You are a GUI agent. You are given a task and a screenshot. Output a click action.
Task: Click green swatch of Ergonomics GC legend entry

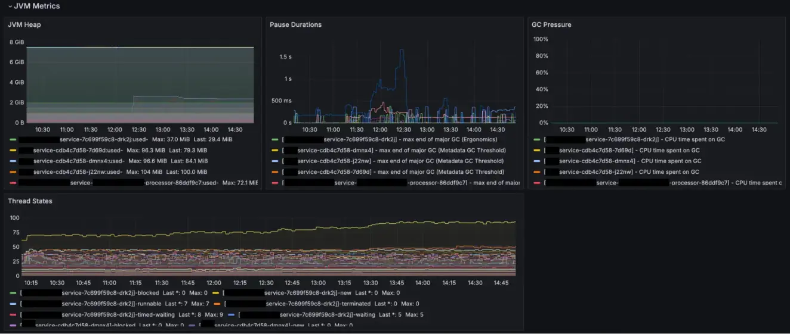point(274,139)
